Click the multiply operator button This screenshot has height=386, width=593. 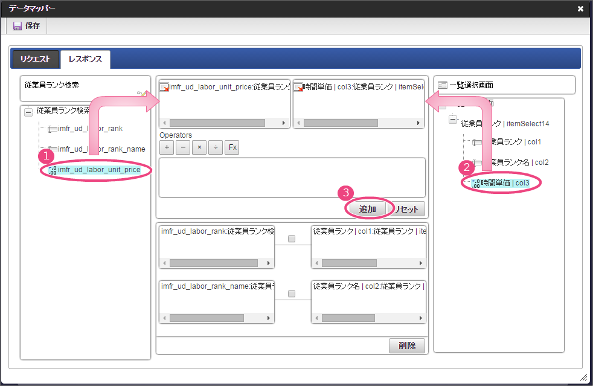coord(199,147)
